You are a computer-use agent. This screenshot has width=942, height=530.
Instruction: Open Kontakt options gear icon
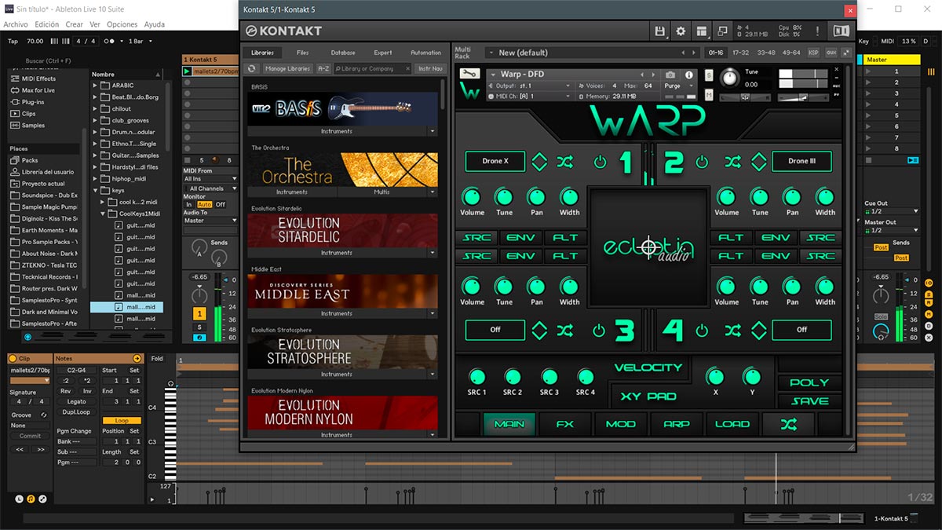681,31
